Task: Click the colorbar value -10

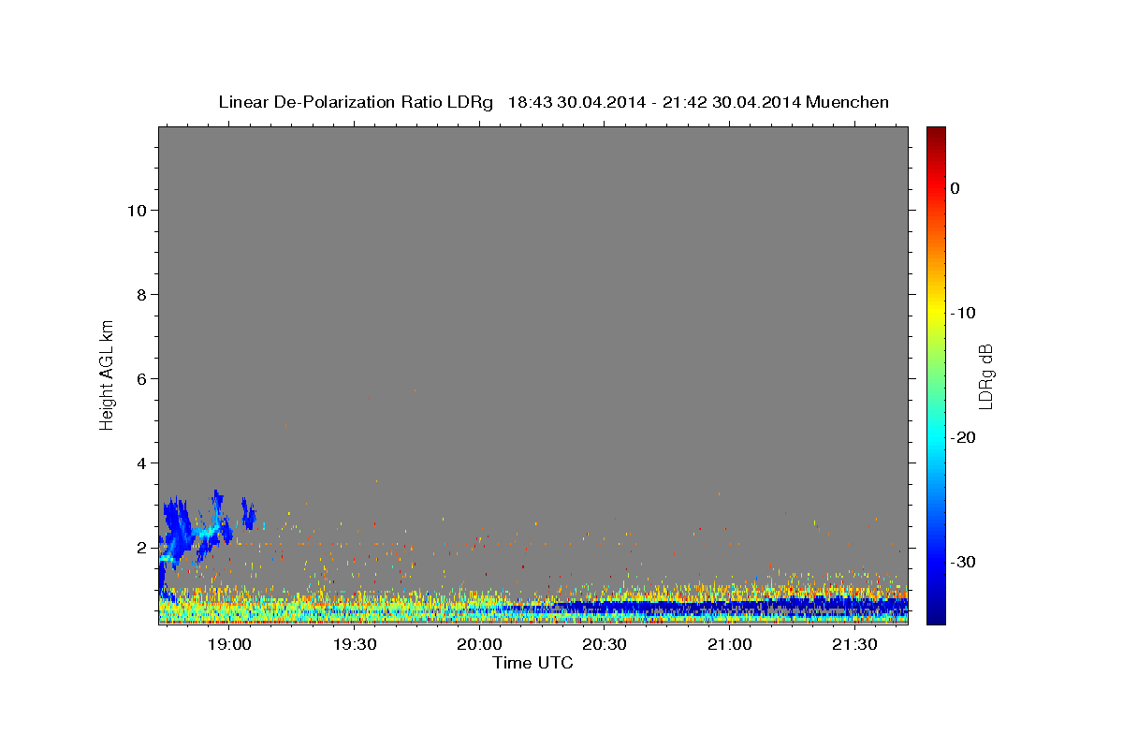Action: pyautogui.click(x=963, y=313)
